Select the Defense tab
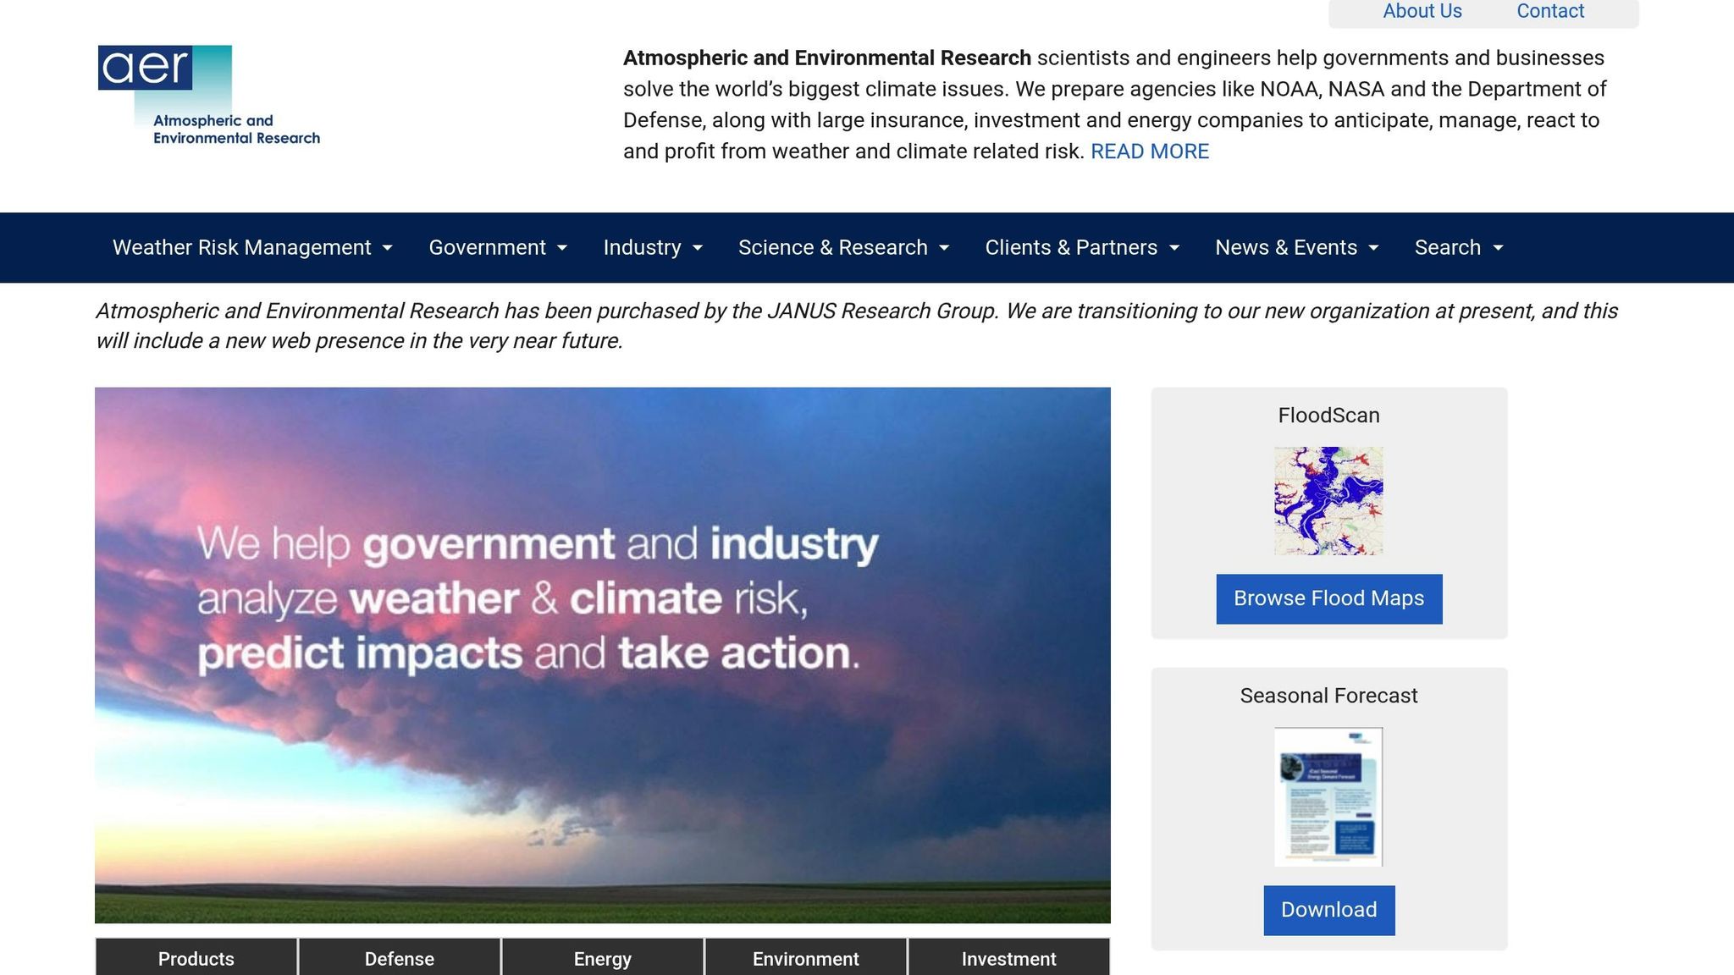Viewport: 1734px width, 975px height. click(400, 958)
